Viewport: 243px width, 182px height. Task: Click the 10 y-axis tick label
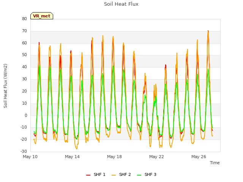[x=24, y=103]
